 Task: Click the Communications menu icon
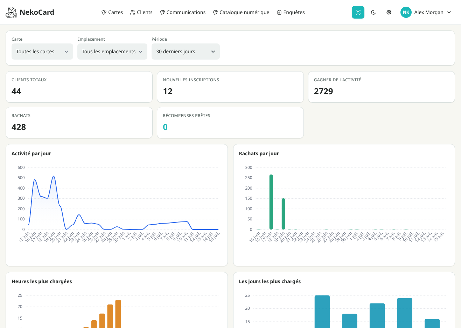click(x=162, y=12)
